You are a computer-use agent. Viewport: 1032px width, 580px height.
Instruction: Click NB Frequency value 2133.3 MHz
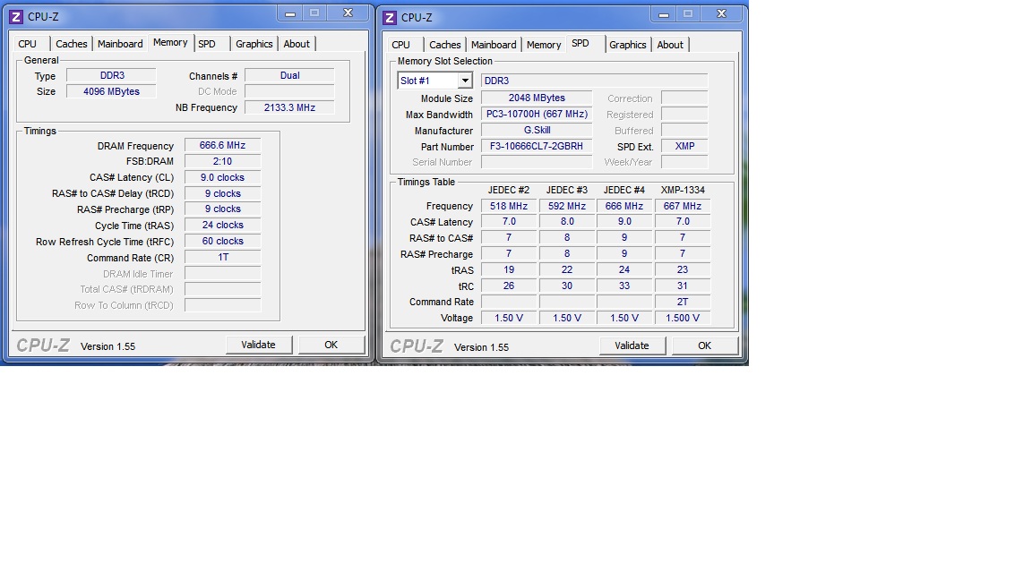(289, 107)
